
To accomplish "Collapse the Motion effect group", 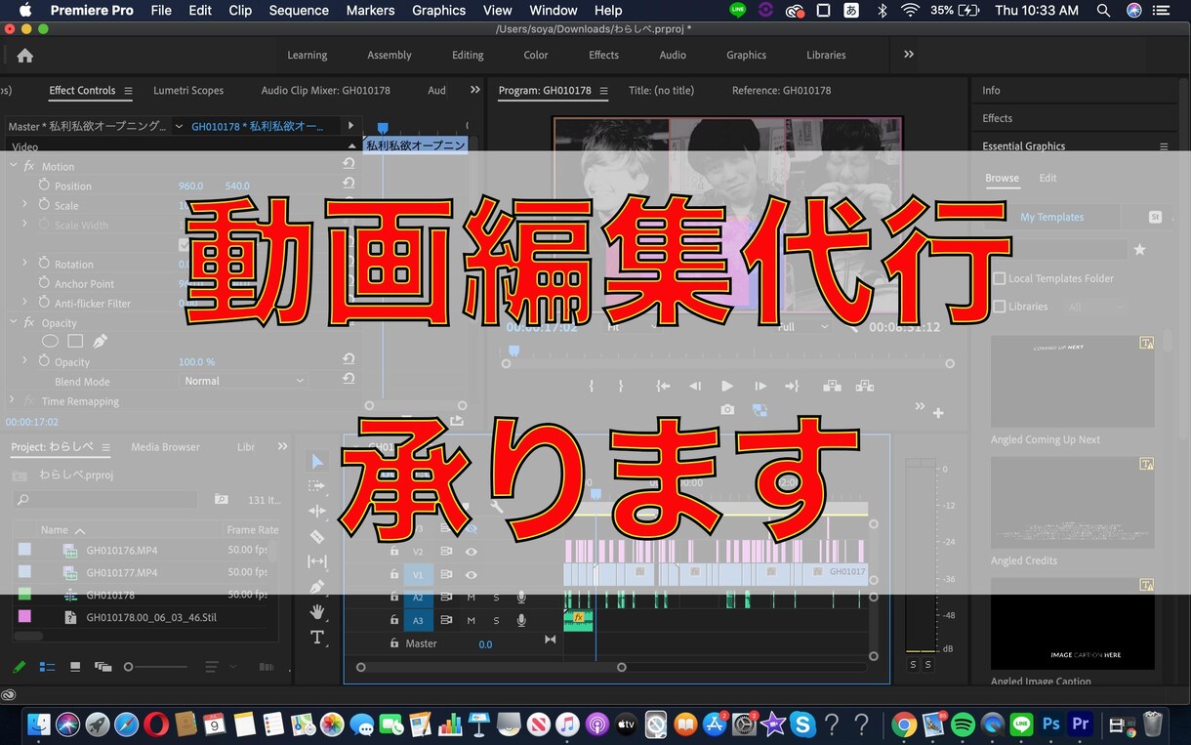I will tap(13, 166).
